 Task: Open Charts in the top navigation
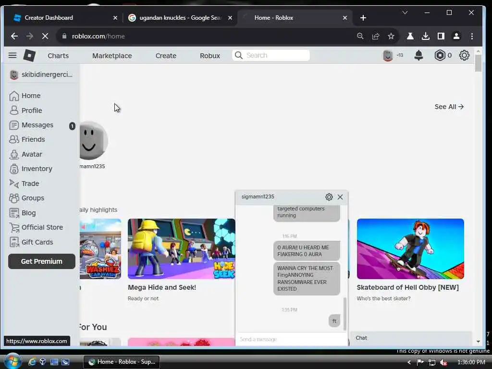pos(58,56)
